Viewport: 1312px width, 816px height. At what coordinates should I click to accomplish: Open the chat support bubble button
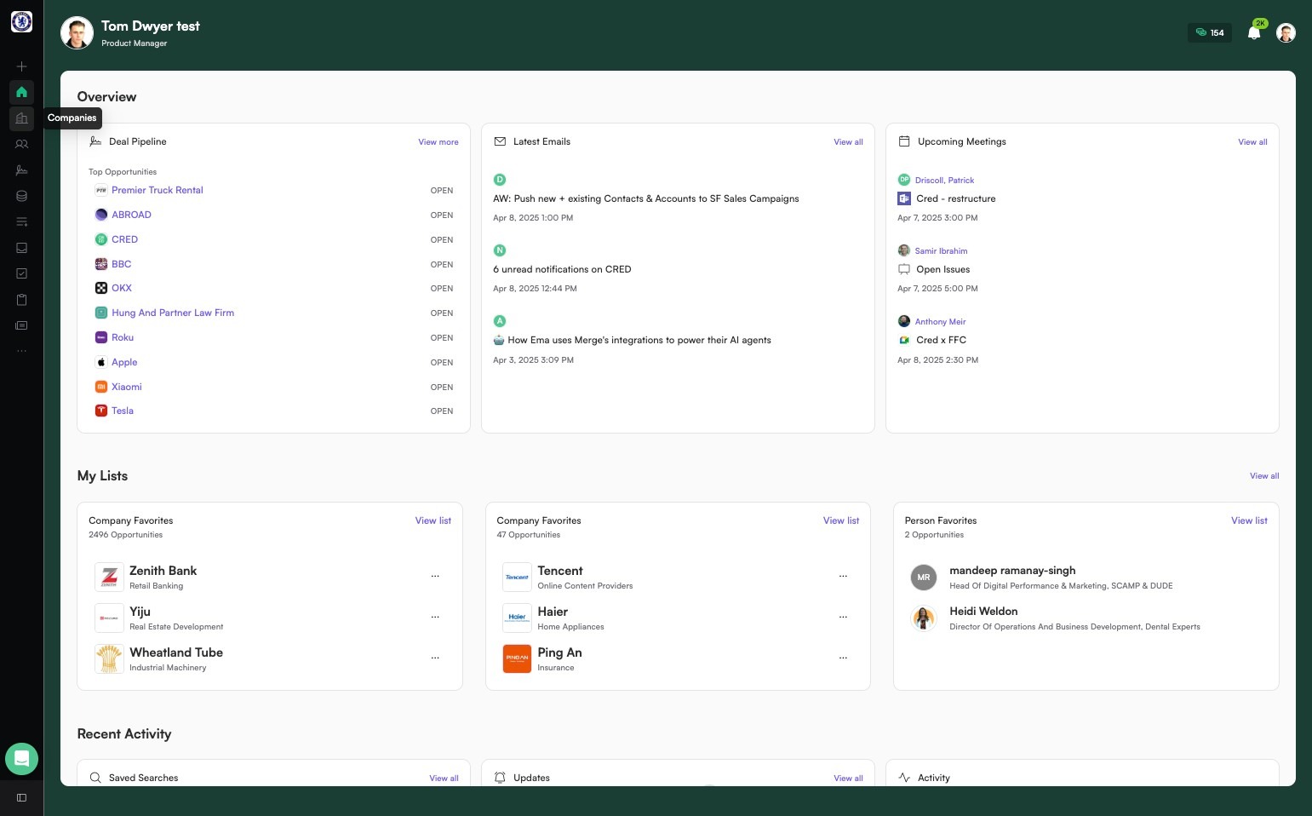click(21, 758)
